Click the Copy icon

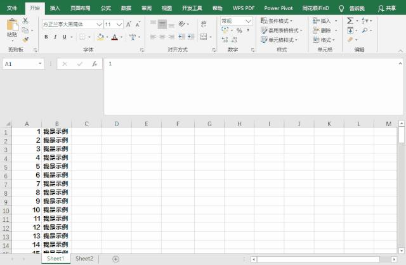25,30
